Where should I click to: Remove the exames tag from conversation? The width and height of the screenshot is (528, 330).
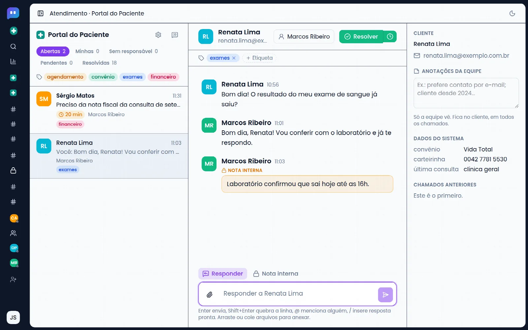(x=234, y=58)
